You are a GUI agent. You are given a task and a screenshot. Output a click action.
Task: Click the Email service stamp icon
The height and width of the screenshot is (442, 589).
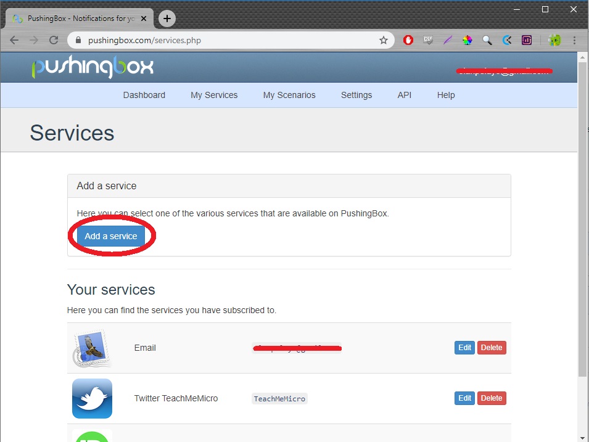[92, 348]
